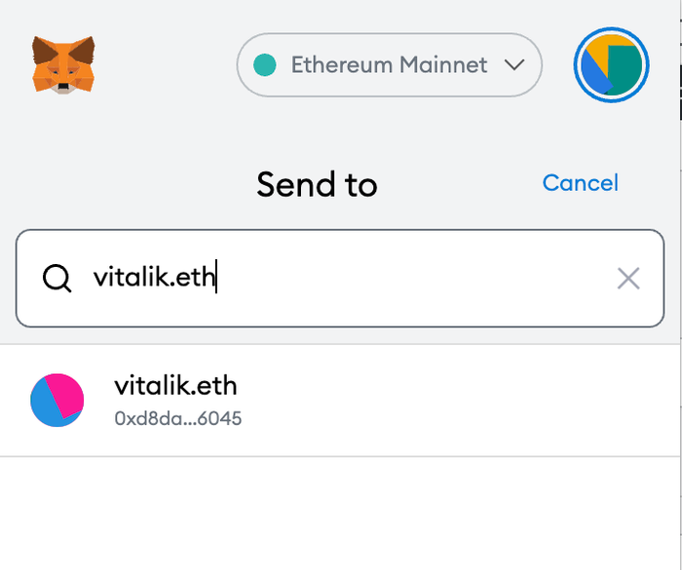This screenshot has height=570, width=682.
Task: Click the Ethereum Mainnet label text
Action: pos(390,65)
